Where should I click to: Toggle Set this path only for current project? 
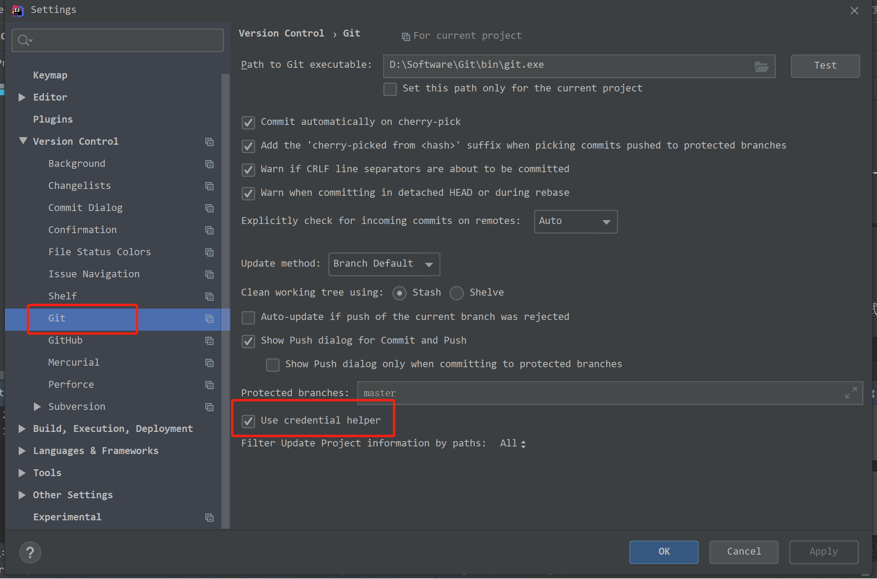[x=390, y=89]
